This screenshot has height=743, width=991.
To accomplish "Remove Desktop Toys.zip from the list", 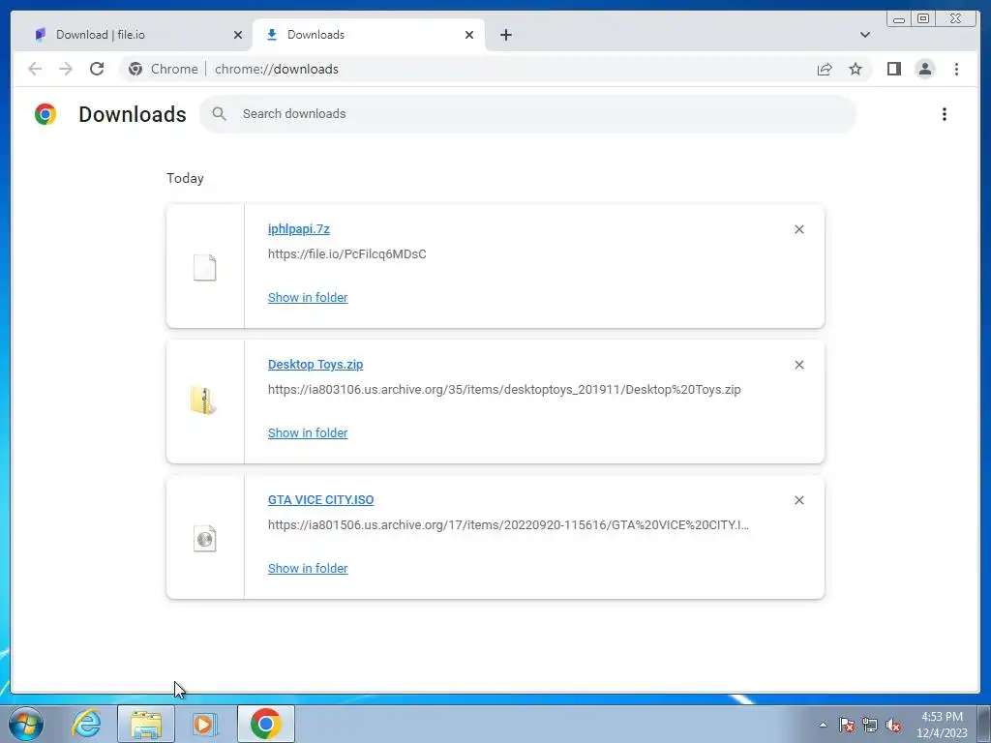I will coord(798,365).
